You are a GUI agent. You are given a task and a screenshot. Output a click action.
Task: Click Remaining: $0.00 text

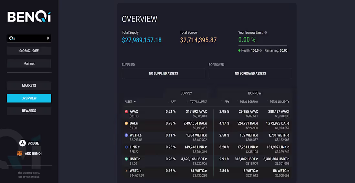coord(276,50)
